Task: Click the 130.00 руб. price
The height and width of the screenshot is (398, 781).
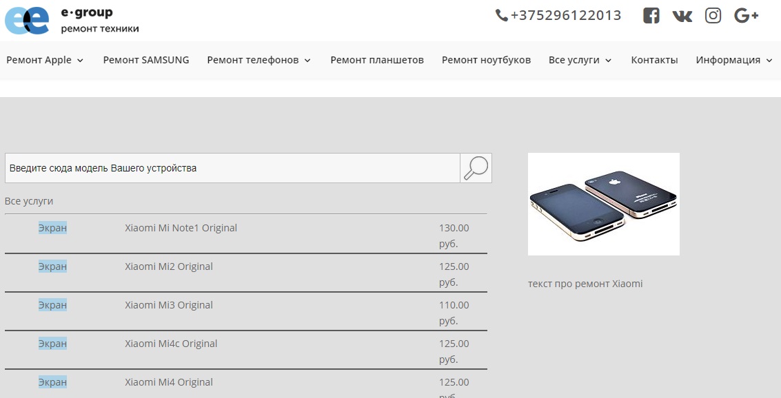Action: 454,235
